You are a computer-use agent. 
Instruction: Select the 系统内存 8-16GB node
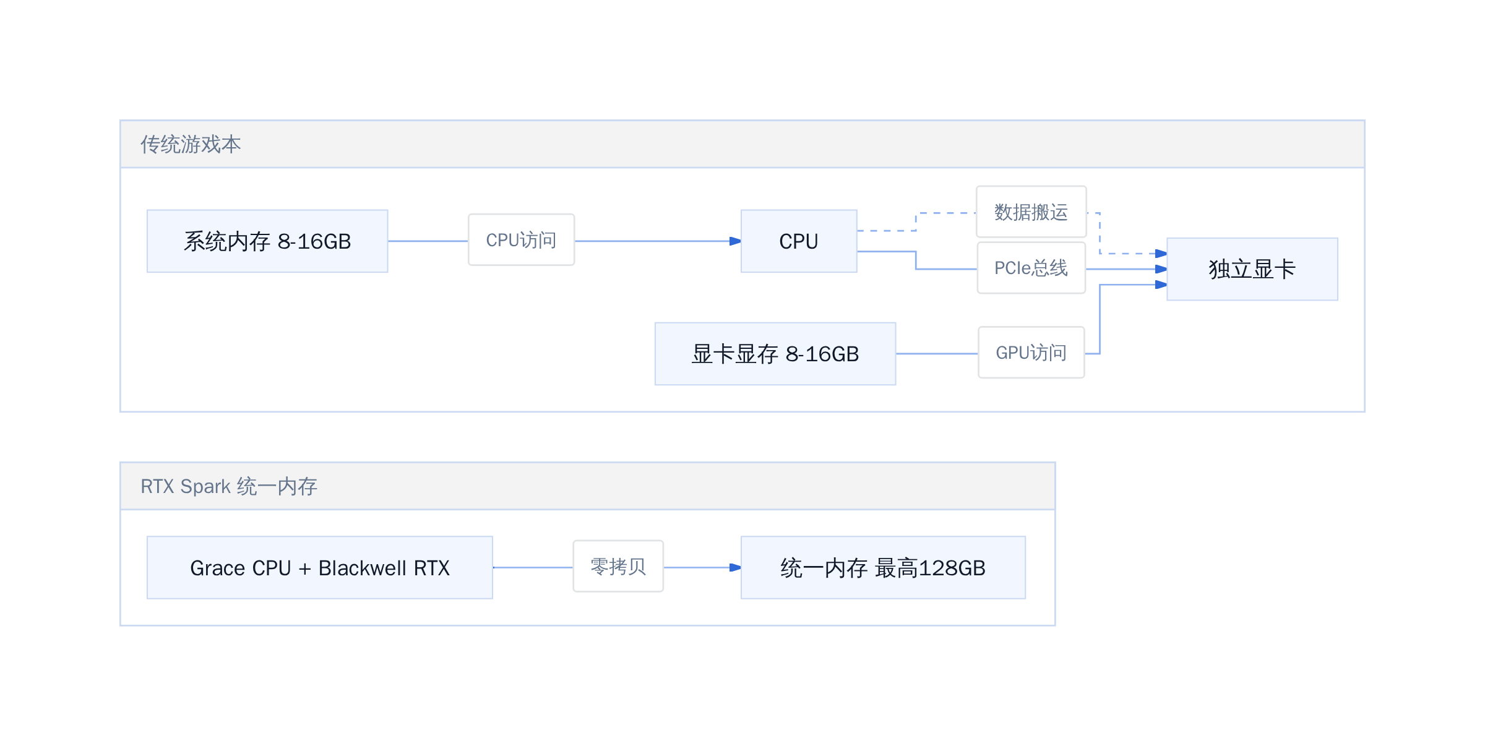267,241
